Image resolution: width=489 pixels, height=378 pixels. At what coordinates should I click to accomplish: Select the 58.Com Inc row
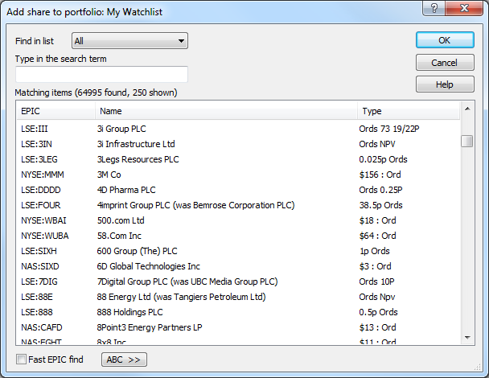238,236
